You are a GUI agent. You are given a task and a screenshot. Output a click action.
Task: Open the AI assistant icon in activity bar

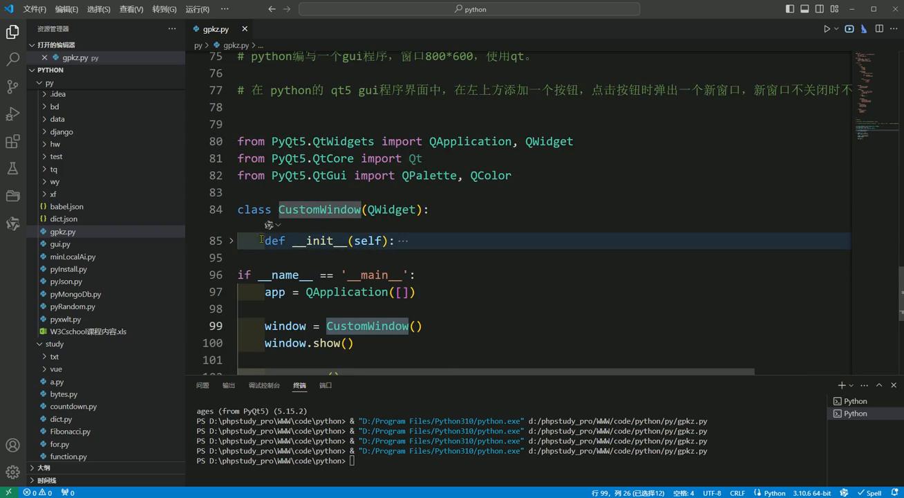pyautogui.click(x=12, y=223)
